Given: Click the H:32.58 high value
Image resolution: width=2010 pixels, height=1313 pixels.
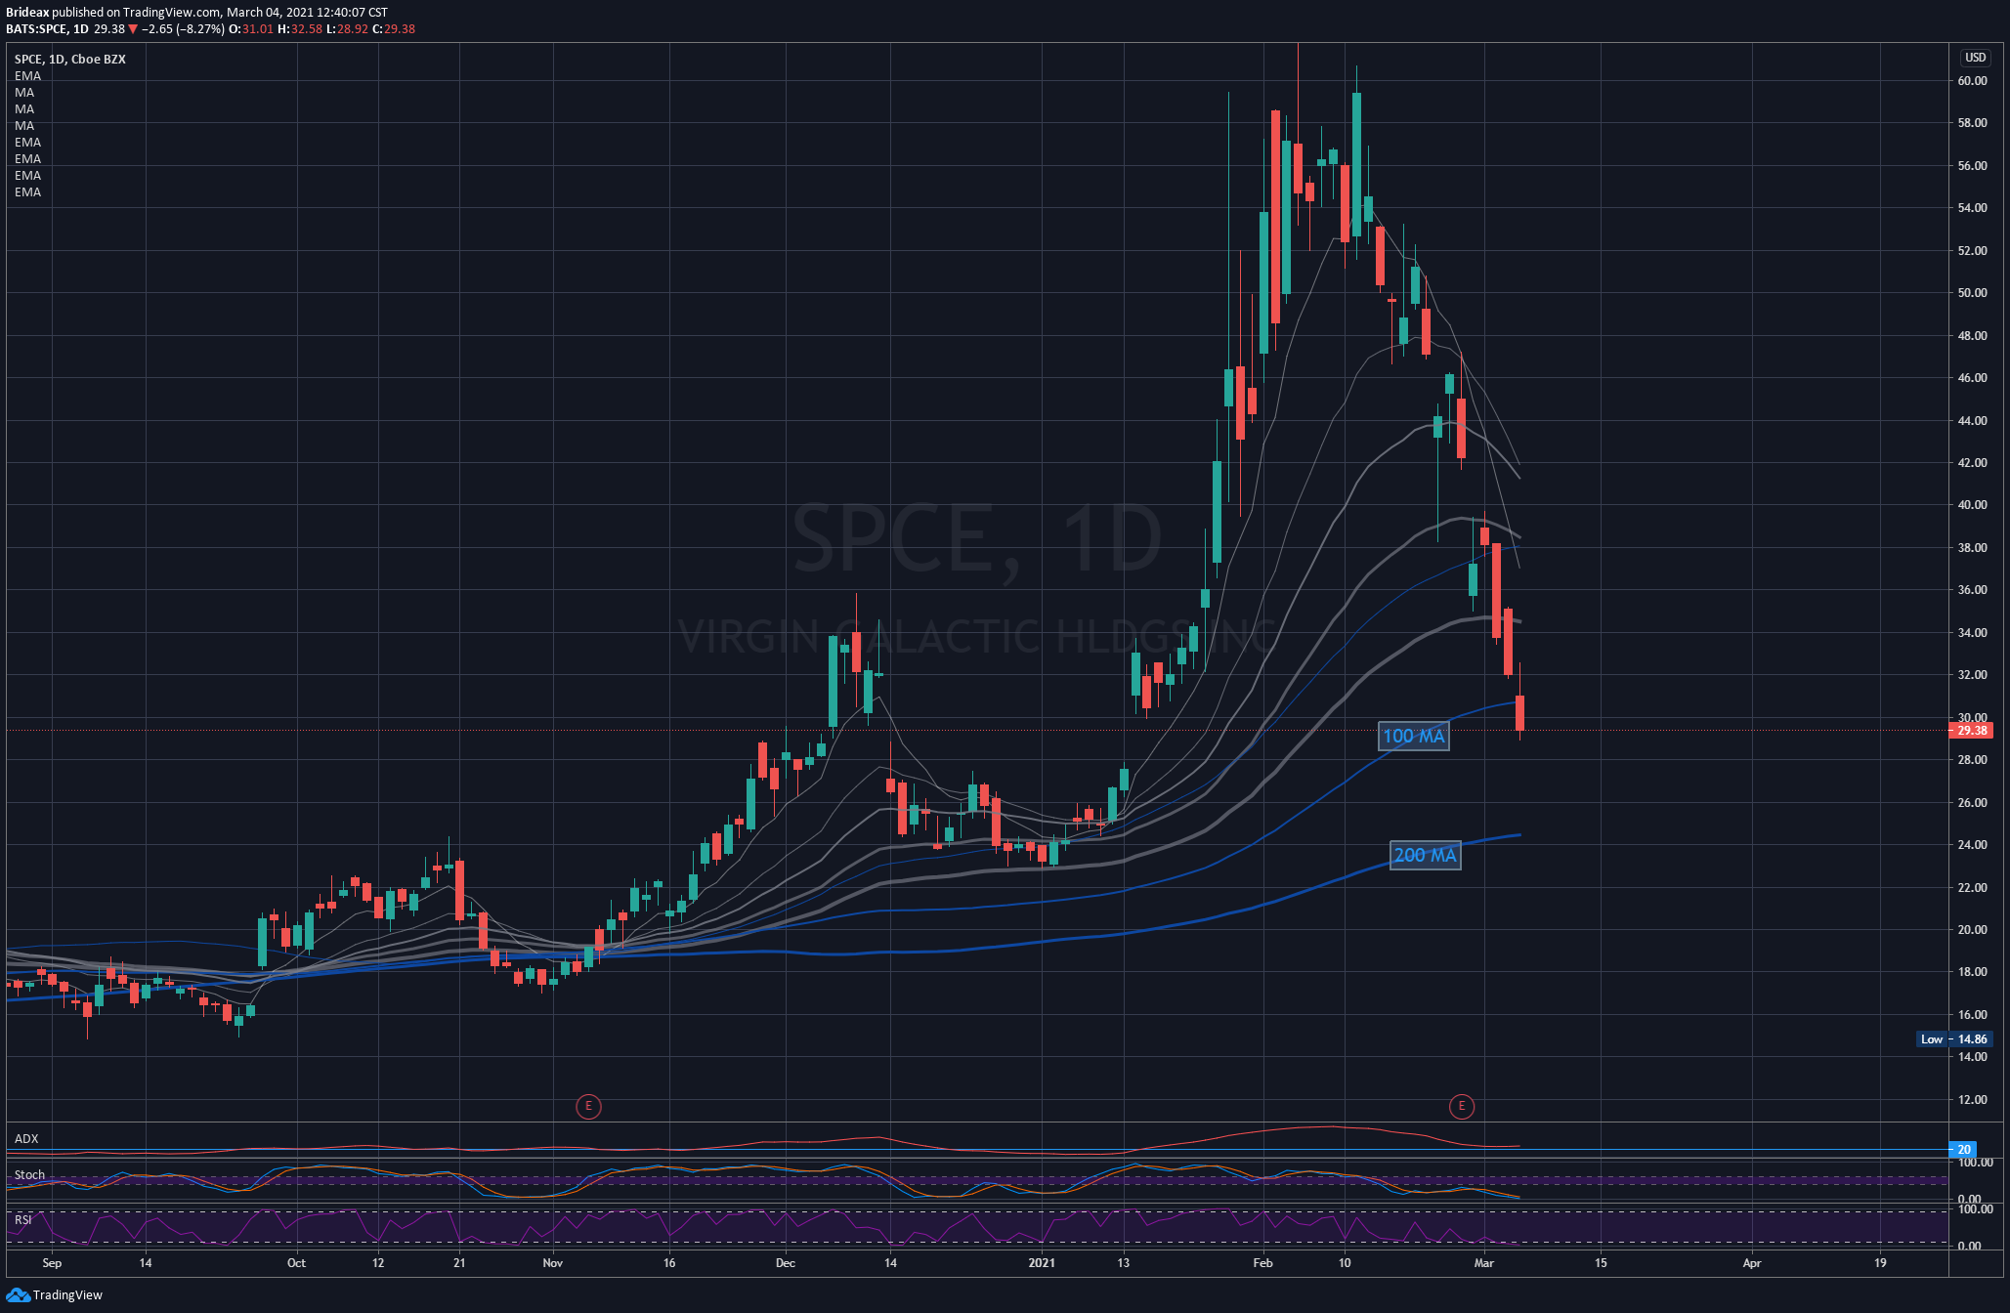Looking at the screenshot, I should click(300, 29).
